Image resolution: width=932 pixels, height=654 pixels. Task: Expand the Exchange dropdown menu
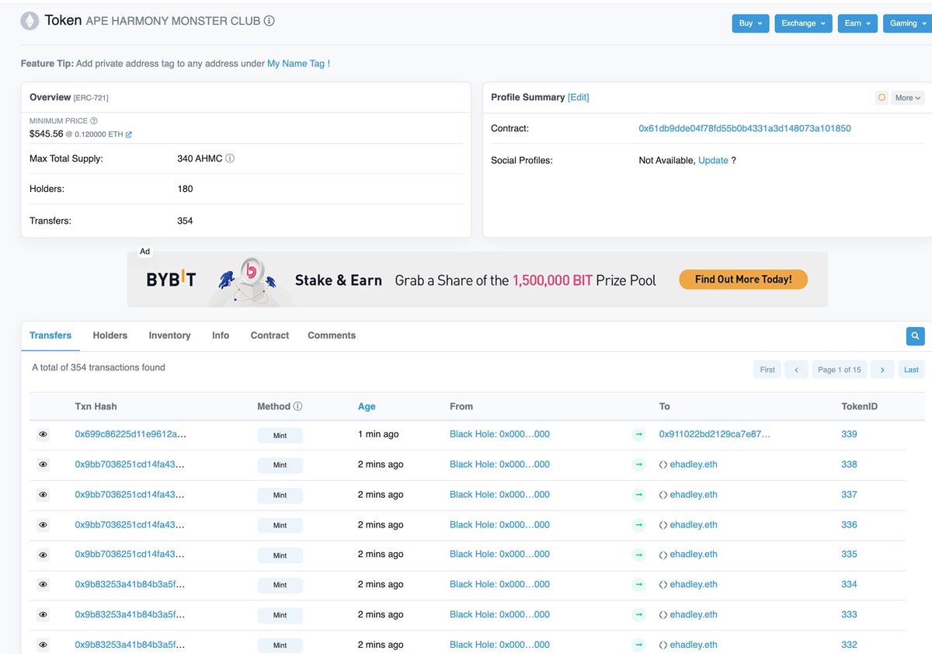coord(803,23)
